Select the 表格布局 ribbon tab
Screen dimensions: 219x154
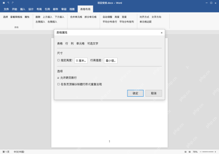tap(86, 9)
